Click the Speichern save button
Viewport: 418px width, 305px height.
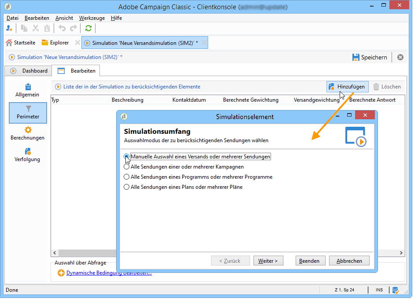click(370, 57)
